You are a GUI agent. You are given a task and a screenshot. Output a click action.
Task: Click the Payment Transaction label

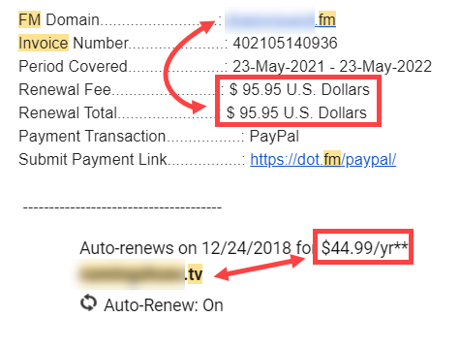click(92, 136)
